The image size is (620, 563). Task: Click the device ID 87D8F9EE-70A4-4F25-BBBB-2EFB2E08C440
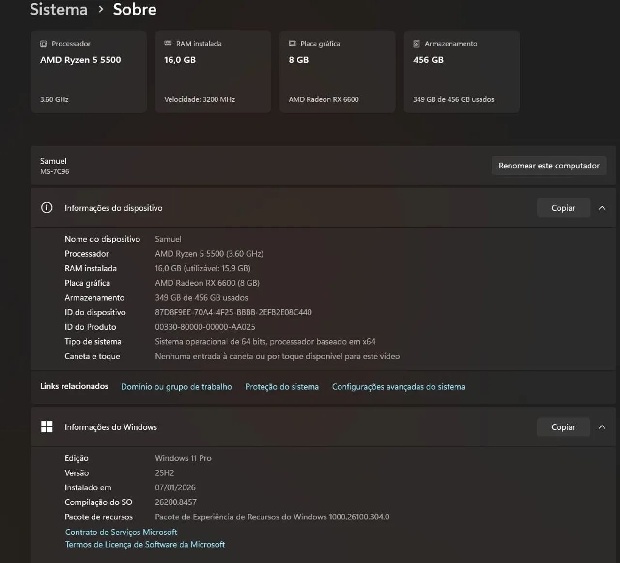[233, 312]
